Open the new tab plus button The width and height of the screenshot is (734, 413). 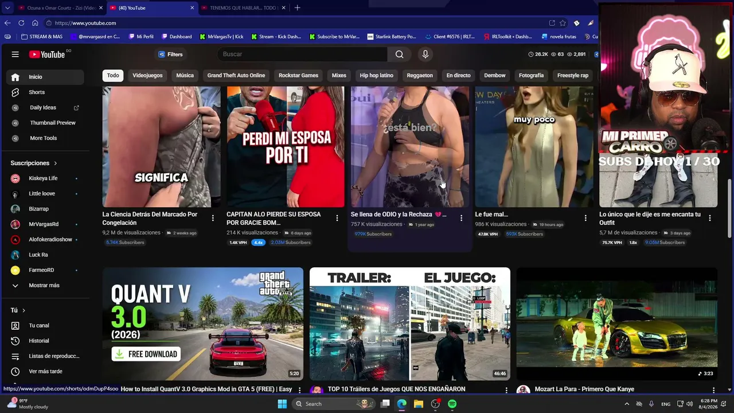click(297, 8)
